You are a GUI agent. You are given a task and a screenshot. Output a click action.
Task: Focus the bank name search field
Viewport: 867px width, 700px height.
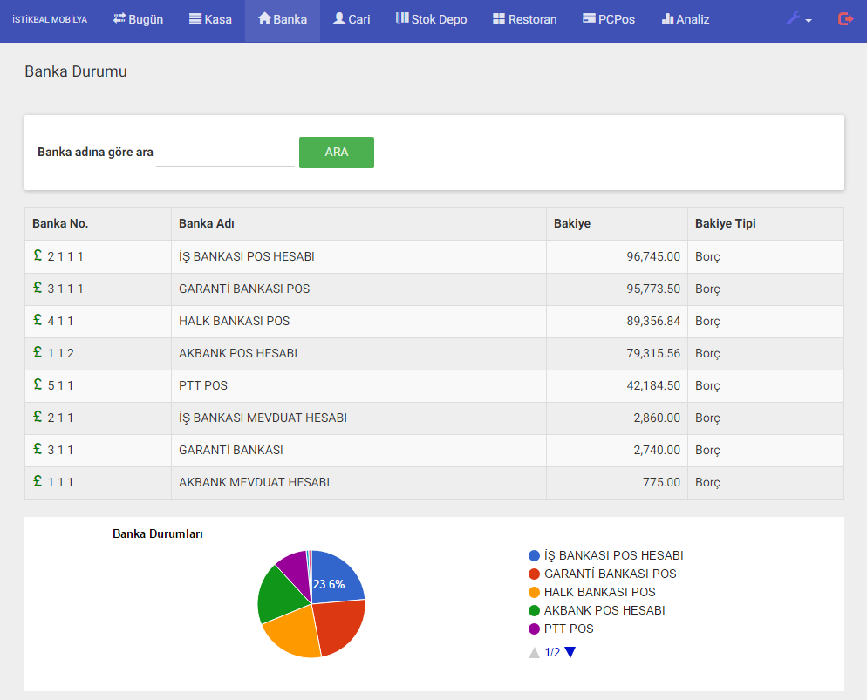click(225, 153)
